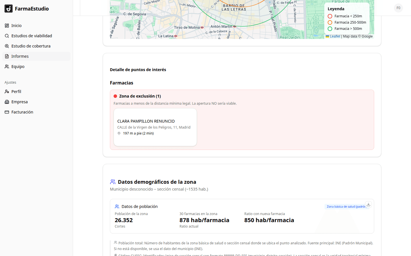Click the Zona básica de salud badge

[x=346, y=207]
